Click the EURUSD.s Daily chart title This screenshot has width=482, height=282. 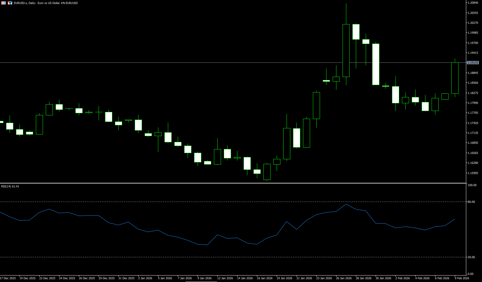point(46,3)
